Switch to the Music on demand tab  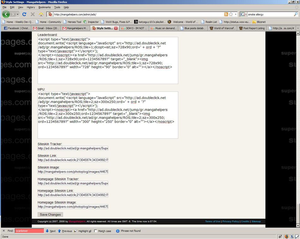tap(164, 28)
